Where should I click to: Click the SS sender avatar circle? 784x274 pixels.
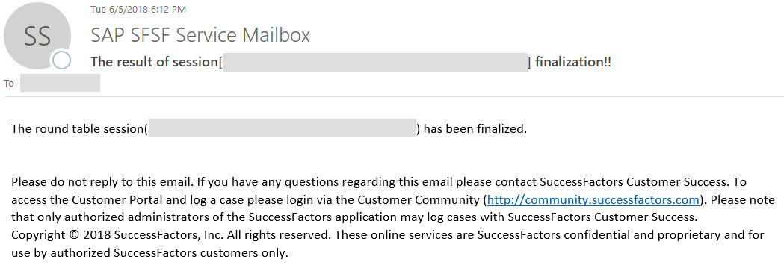(x=37, y=37)
